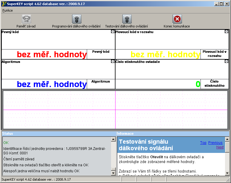
Task: Close the SuperKEY window
Action: pos(227,4)
